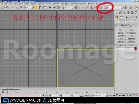The height and width of the screenshot is (104, 139).
Task: Open the MAXScript menu
Action: 91,4
